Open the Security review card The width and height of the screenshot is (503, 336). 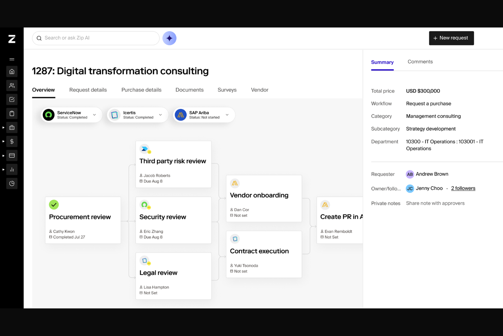(173, 220)
